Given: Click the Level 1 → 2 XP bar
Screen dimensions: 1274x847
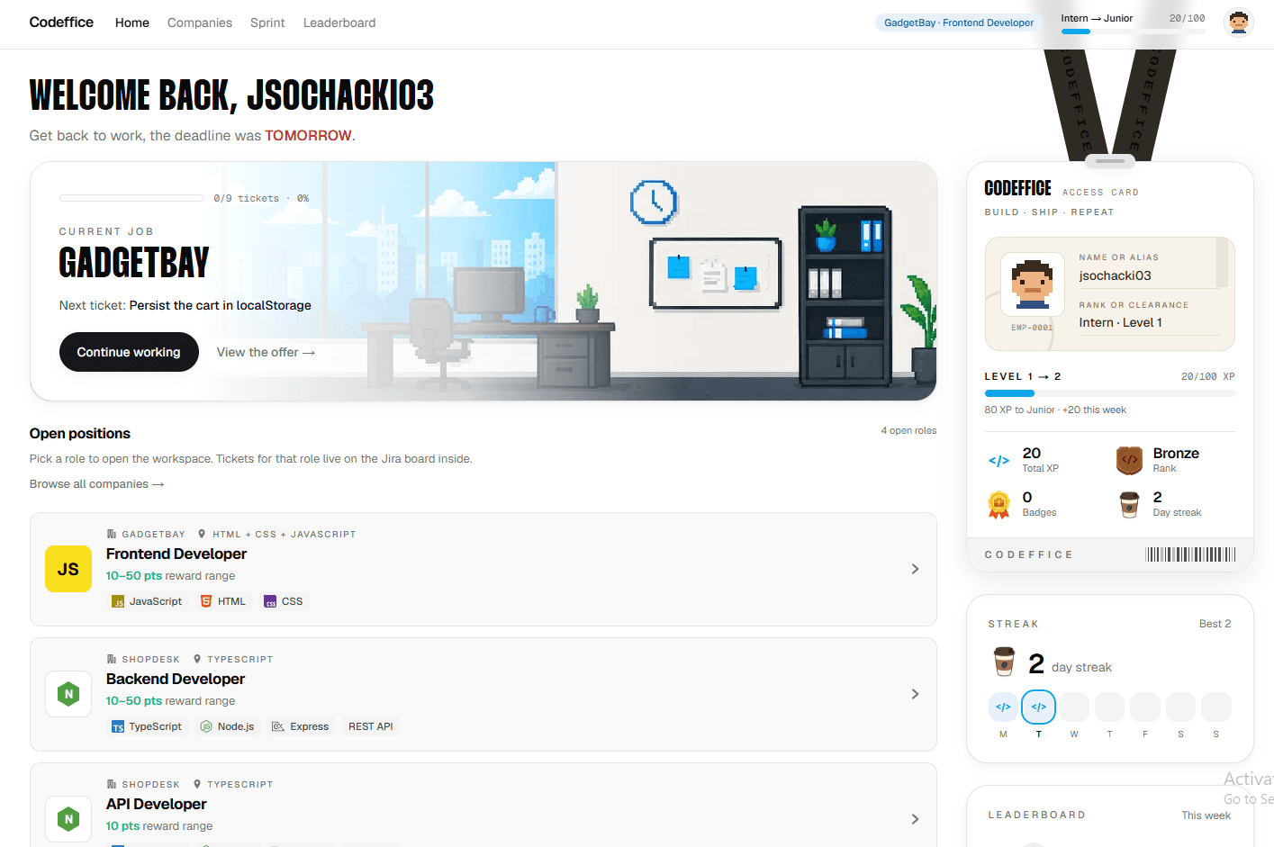Looking at the screenshot, I should (x=1109, y=393).
